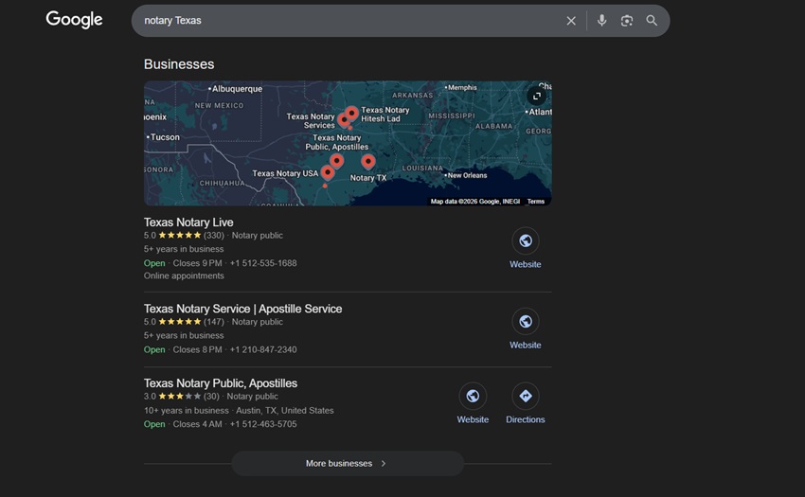Image resolution: width=805 pixels, height=497 pixels.
Task: Click New Orleans label on the map
Action: coord(467,175)
